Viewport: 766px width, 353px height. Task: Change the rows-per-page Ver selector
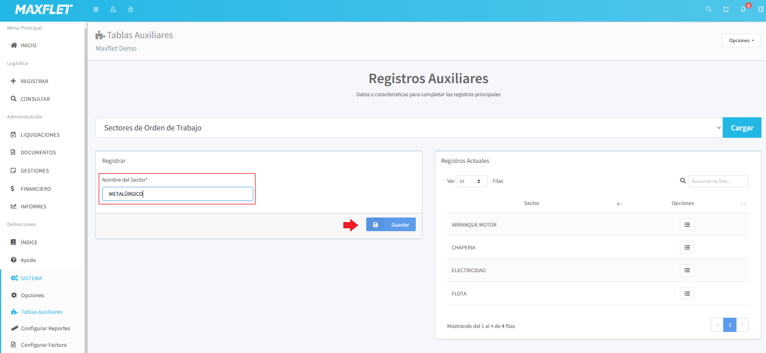pos(471,181)
